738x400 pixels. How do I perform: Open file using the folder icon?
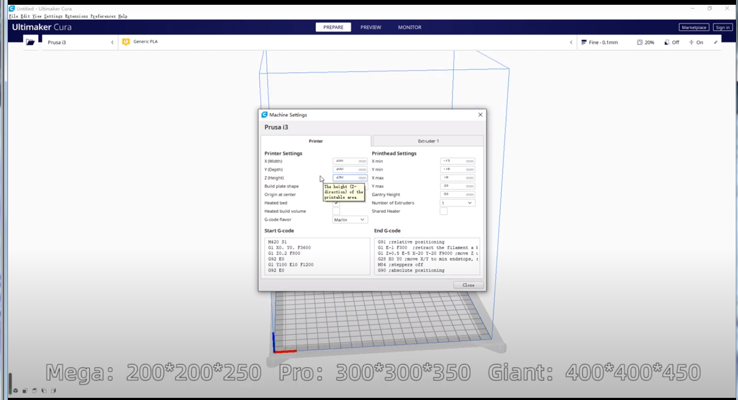tap(30, 42)
